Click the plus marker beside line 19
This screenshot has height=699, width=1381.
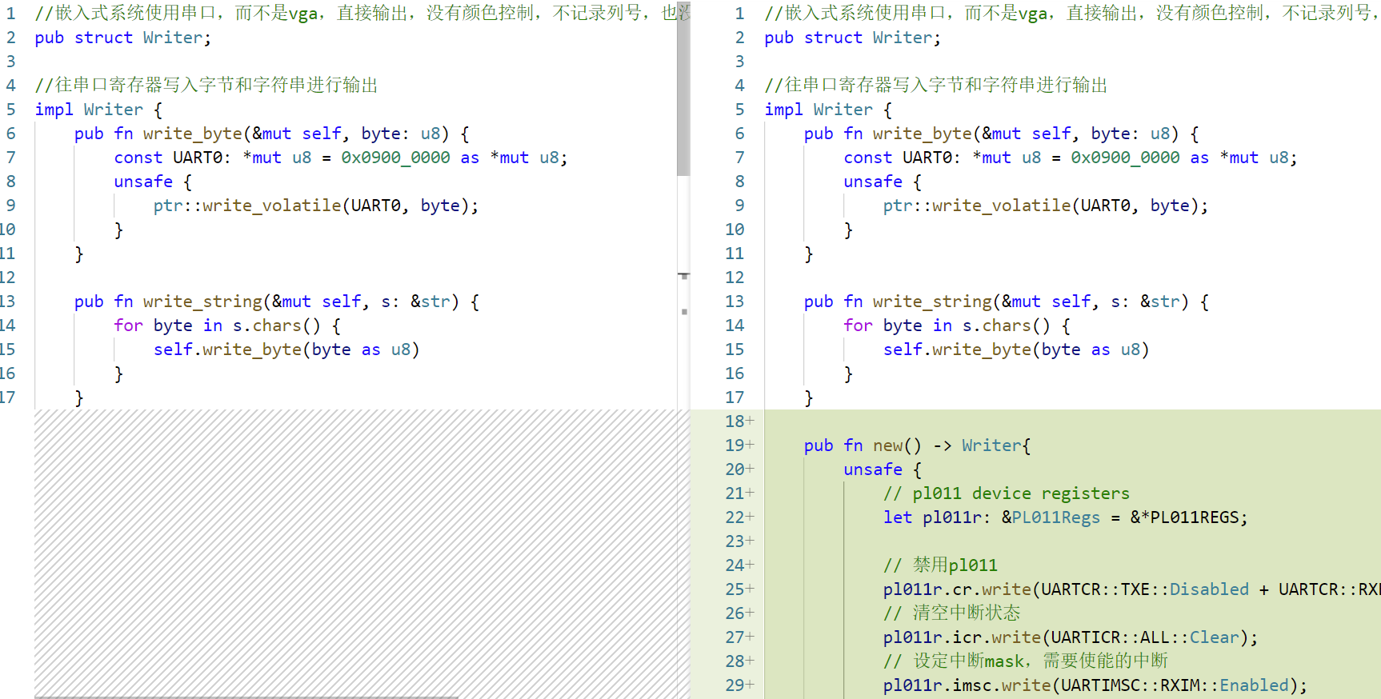point(751,445)
